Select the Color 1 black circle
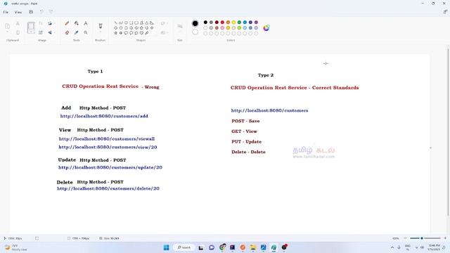 195,23
